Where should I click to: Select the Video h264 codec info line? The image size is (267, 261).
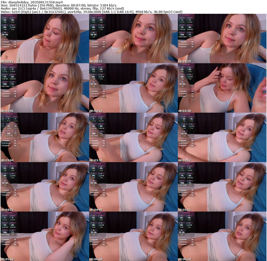pyautogui.click(x=92, y=12)
